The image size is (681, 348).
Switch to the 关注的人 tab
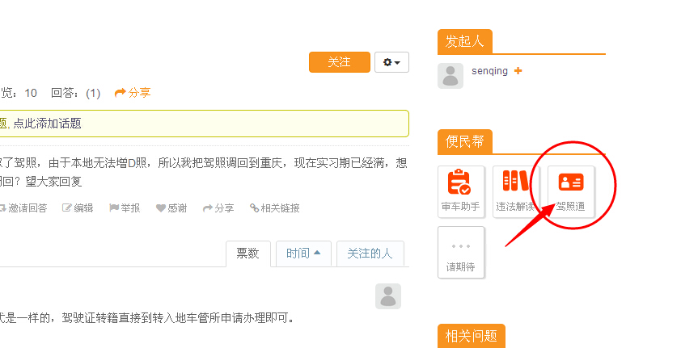[370, 253]
